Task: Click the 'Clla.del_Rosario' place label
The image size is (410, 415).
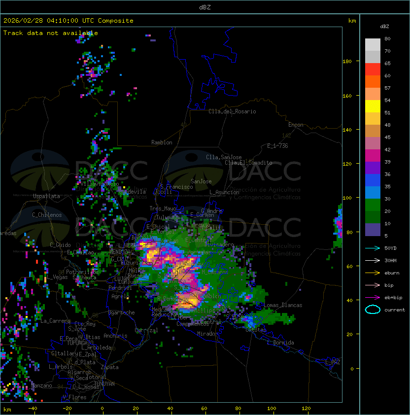Action: 232,111
